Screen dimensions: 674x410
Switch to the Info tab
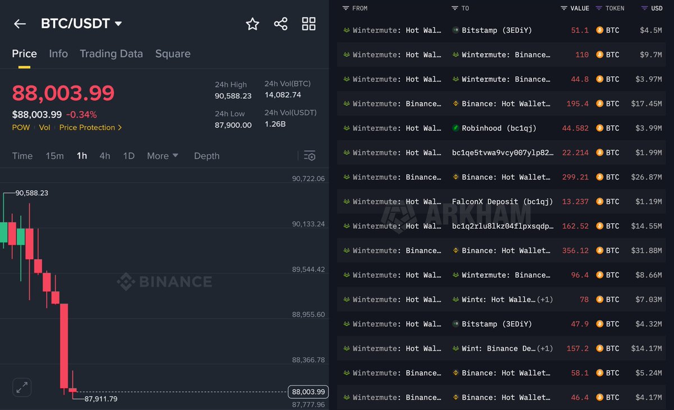pyautogui.click(x=58, y=54)
